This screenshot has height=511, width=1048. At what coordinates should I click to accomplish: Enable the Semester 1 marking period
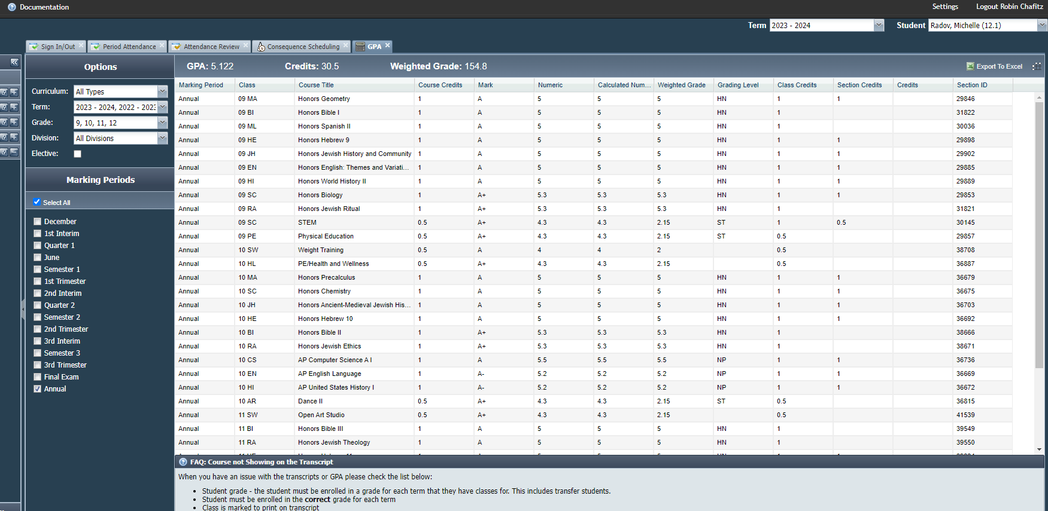point(38,270)
